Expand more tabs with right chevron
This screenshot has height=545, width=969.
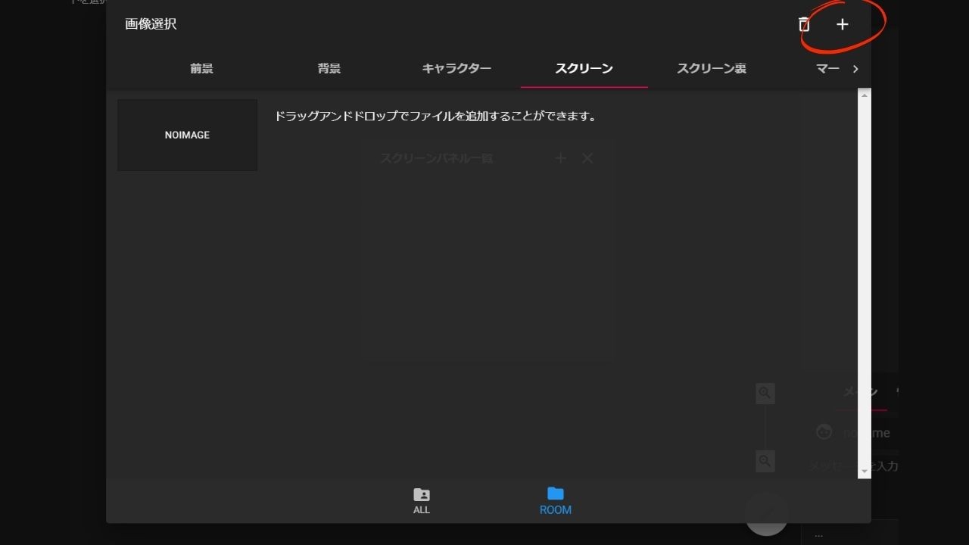tap(855, 69)
